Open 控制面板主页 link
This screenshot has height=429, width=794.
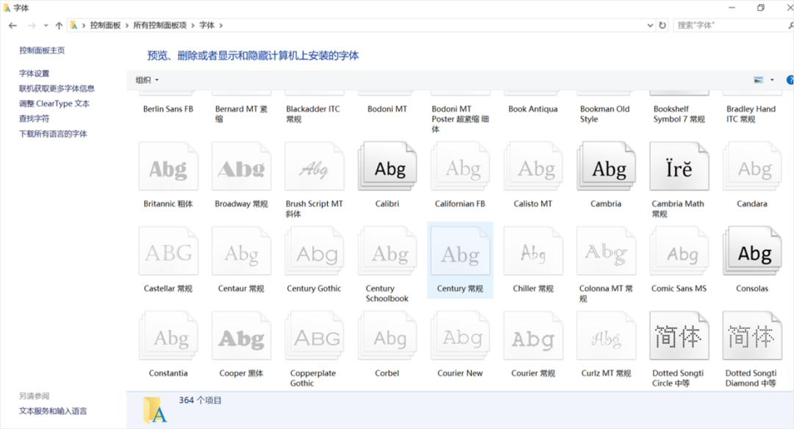tap(42, 50)
